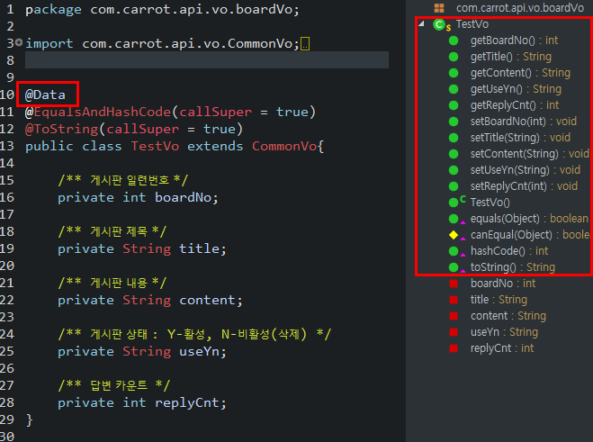Select 'setReplyCnt(int) : void' in outline

tap(524, 186)
